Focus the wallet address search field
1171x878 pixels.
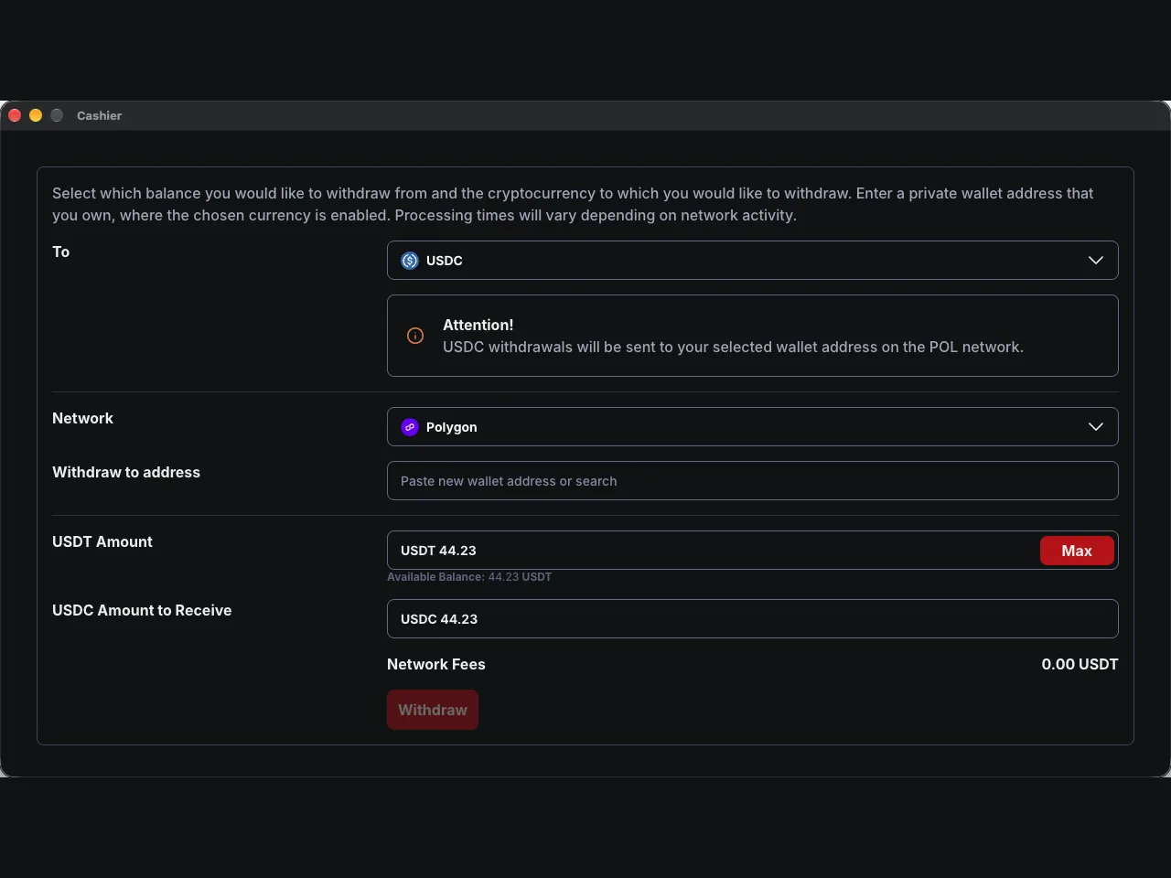[752, 481]
